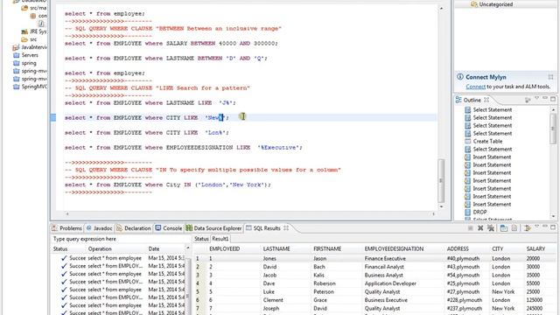Click the '125000' salary cell

tap(535, 300)
